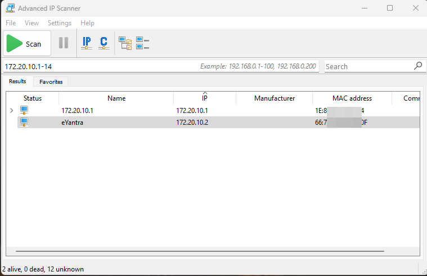The image size is (427, 276).
Task: Switch to the Results tab
Action: 17,82
